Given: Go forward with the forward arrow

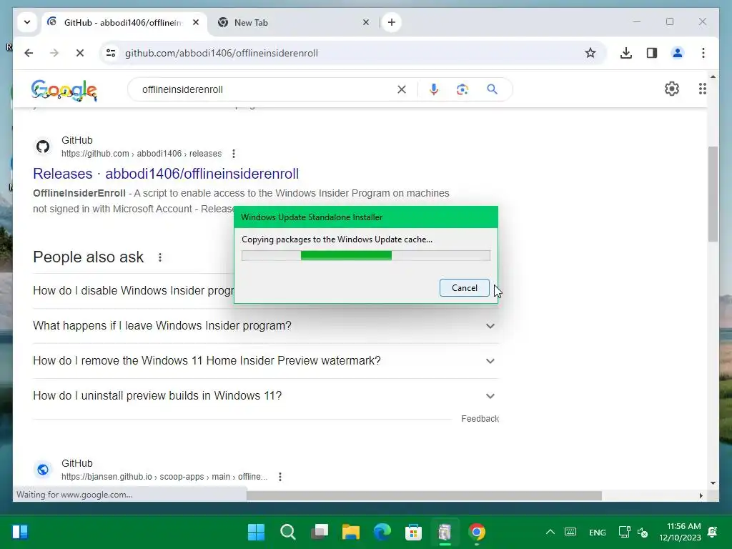Looking at the screenshot, I should [54, 53].
